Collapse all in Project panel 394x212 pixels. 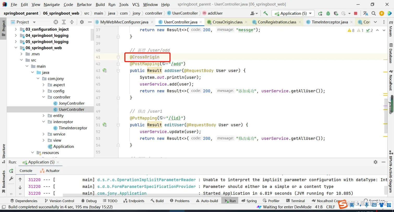coord(72,22)
